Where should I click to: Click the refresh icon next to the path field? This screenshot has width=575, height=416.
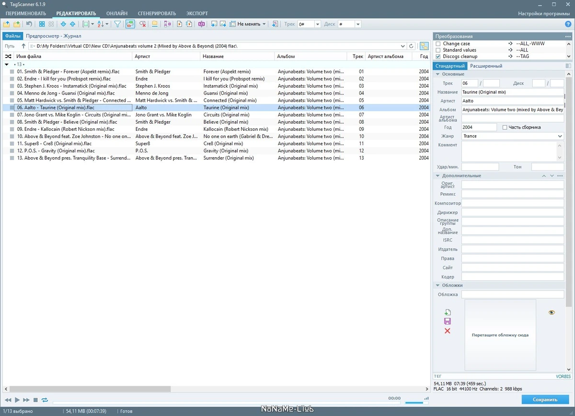pyautogui.click(x=411, y=46)
